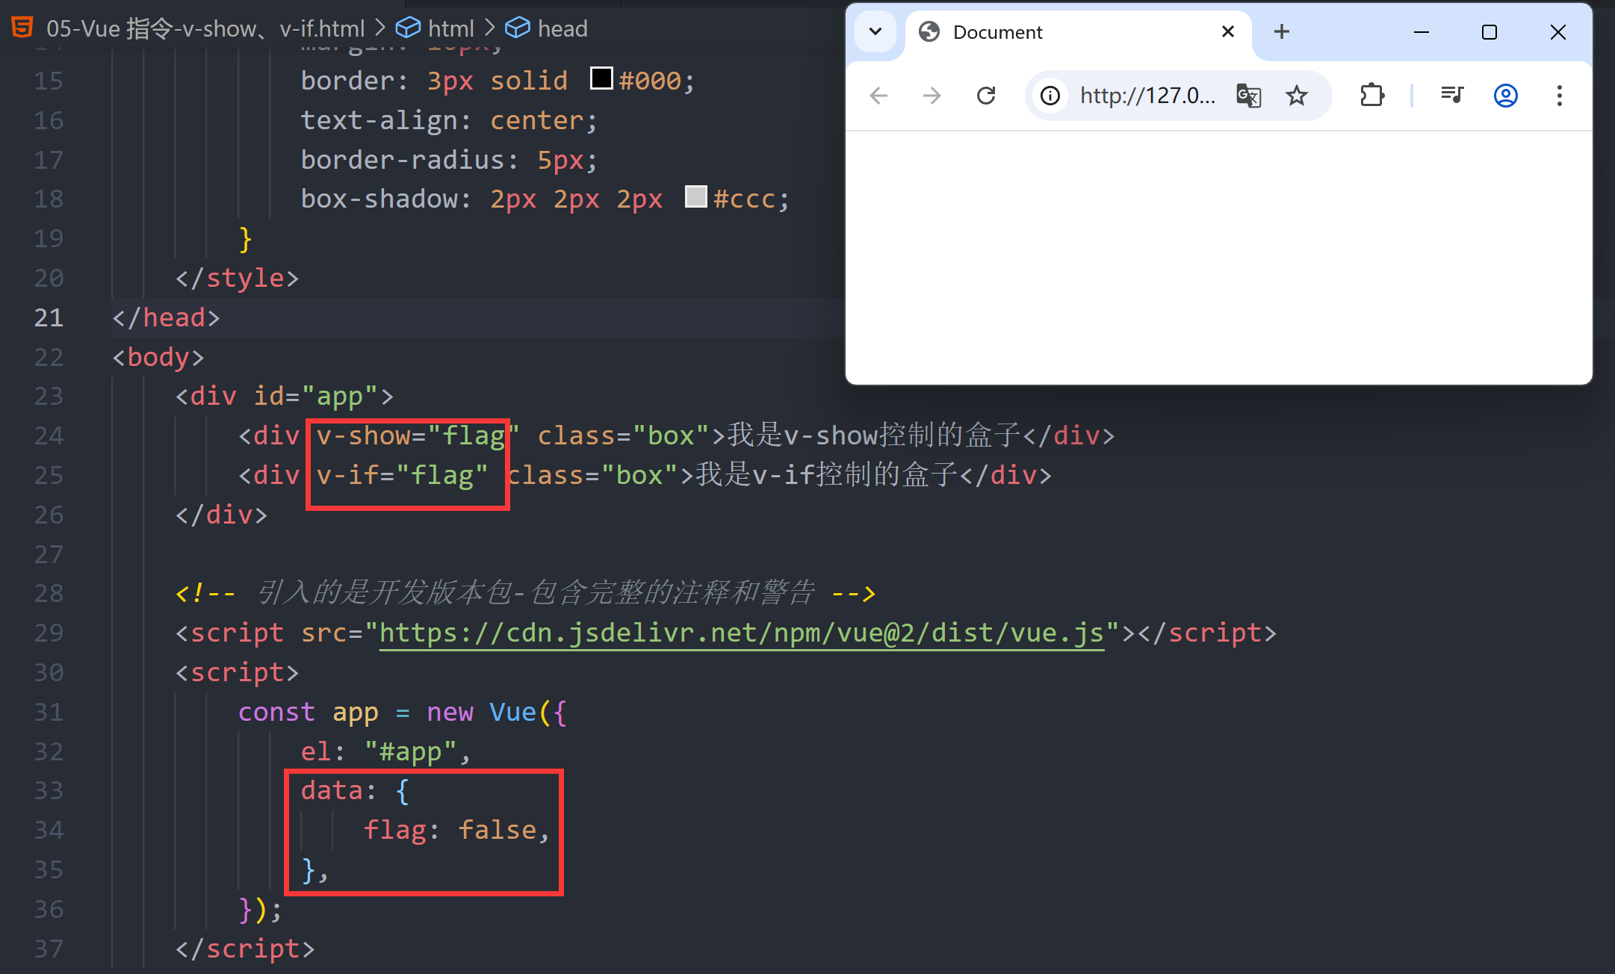Click line number 34 in the gutter
Viewport: 1615px width, 974px height.
click(49, 830)
